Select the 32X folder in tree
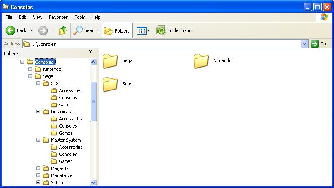The height and width of the screenshot is (188, 334). 55,83
